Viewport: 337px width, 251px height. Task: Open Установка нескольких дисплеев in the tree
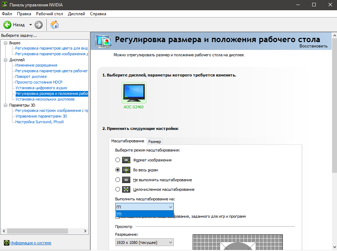coord(45,99)
